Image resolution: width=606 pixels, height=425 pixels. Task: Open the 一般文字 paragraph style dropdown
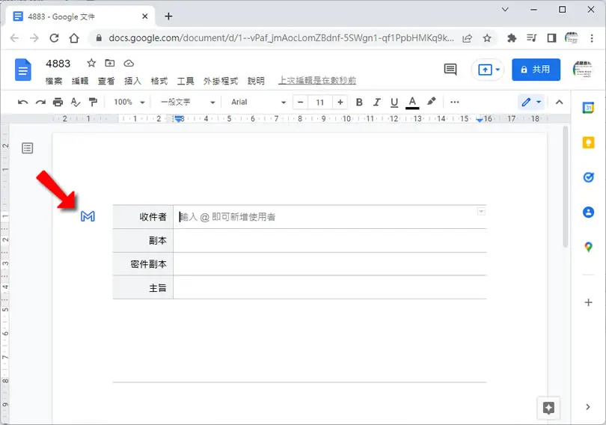188,102
